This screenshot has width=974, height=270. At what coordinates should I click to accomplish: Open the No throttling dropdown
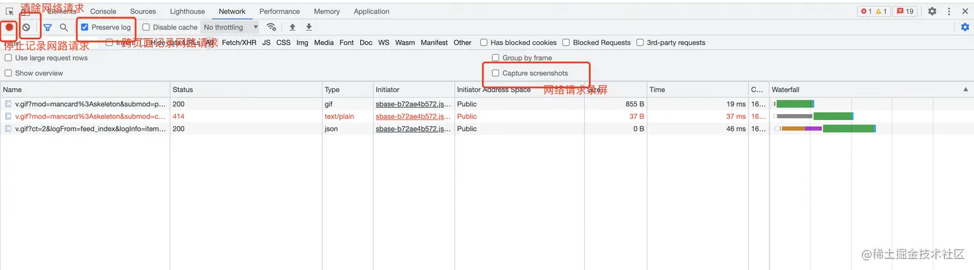coord(230,27)
